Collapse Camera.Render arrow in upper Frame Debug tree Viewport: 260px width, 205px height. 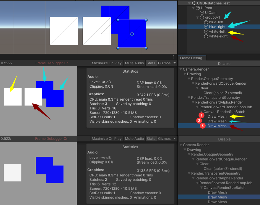coord(181,69)
